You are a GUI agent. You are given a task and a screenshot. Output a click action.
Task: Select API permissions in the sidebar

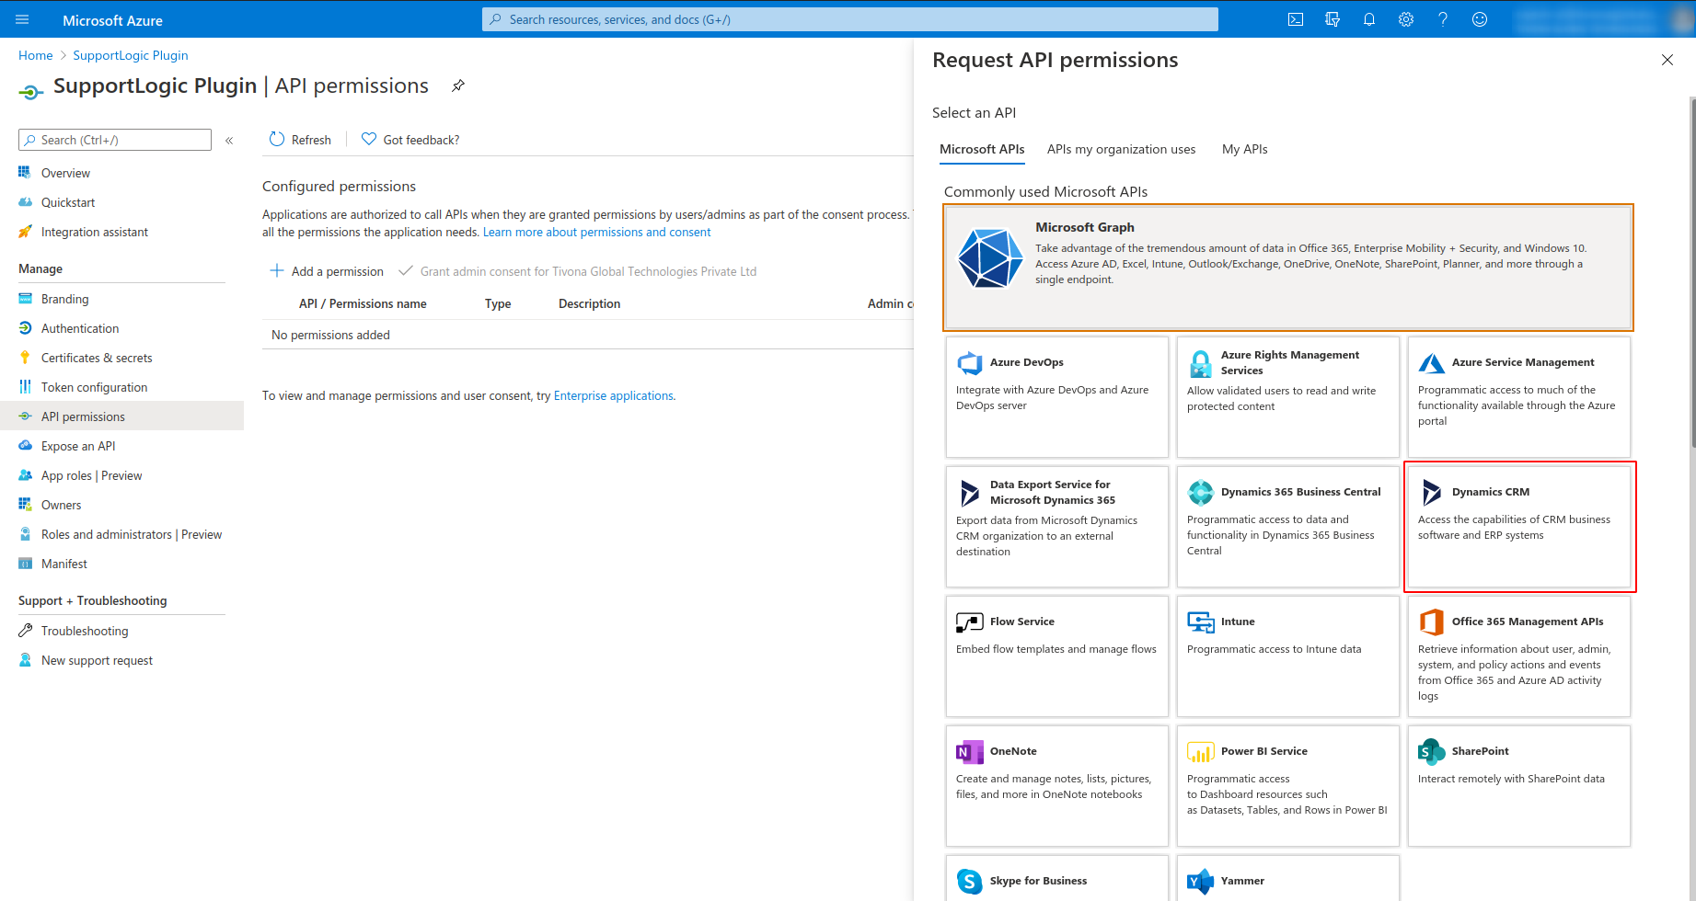click(121, 416)
